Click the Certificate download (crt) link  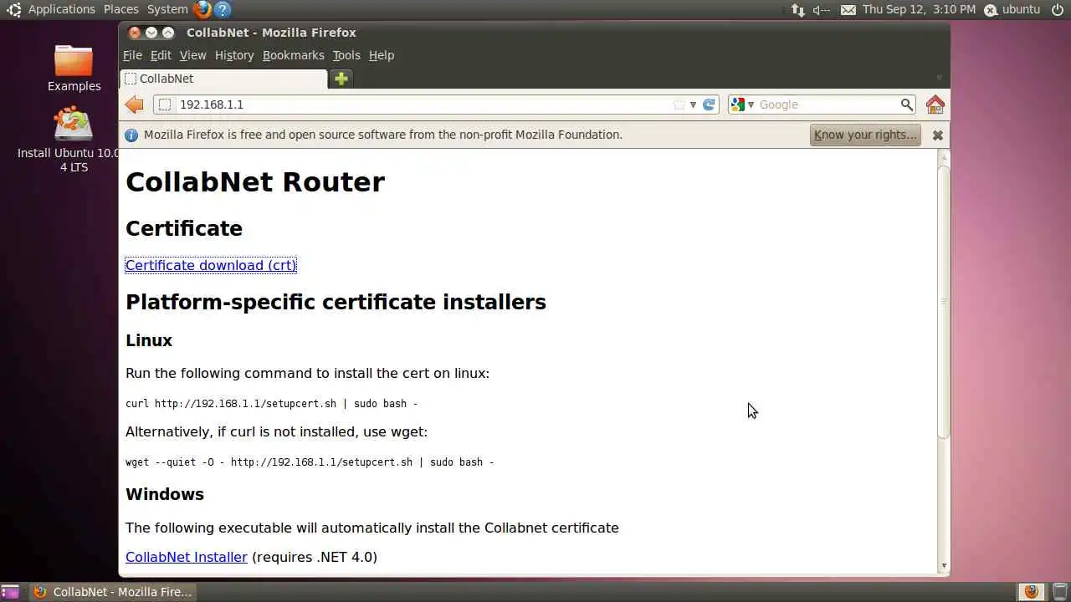(211, 265)
